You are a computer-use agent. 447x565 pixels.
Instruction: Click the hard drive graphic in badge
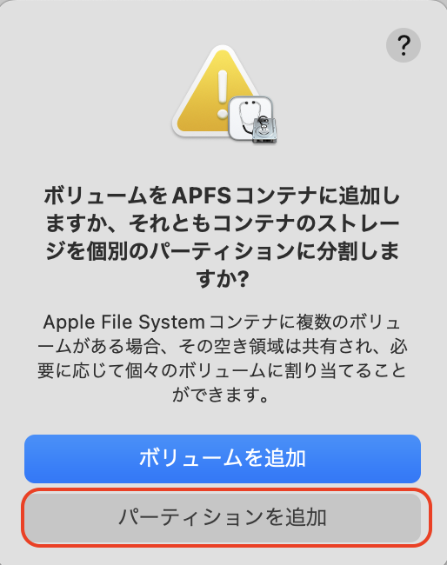264,130
